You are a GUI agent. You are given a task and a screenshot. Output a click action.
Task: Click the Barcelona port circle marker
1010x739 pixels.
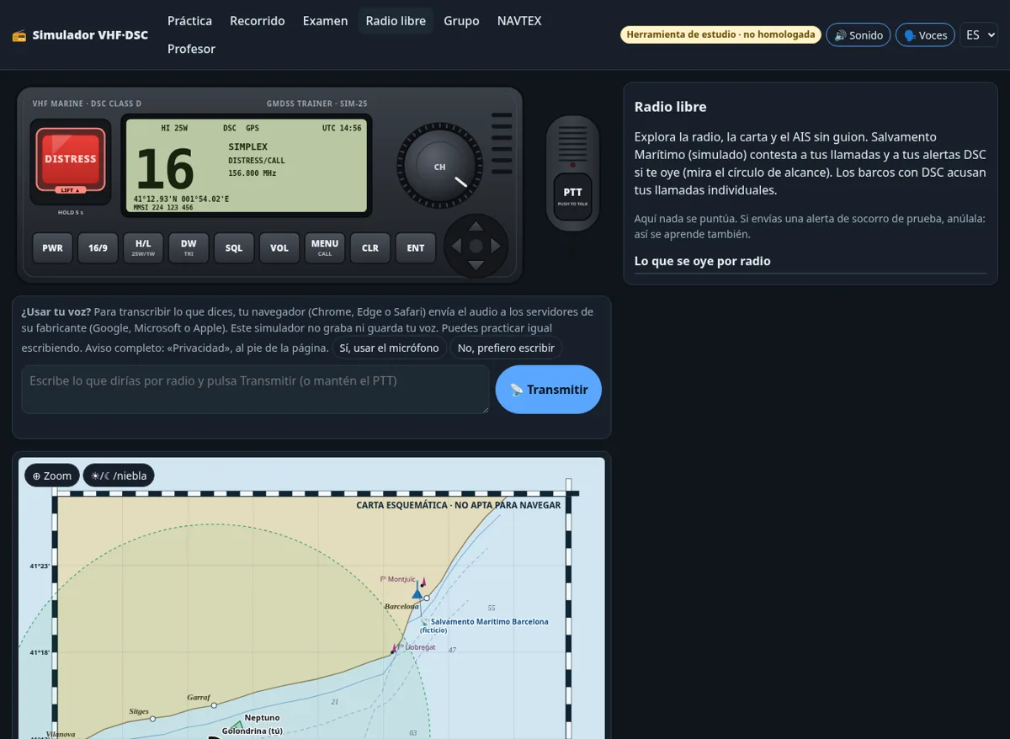(x=427, y=598)
